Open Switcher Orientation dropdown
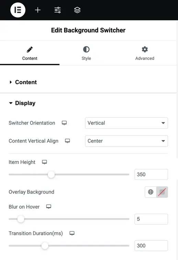This screenshot has width=178, height=260. 126,123
